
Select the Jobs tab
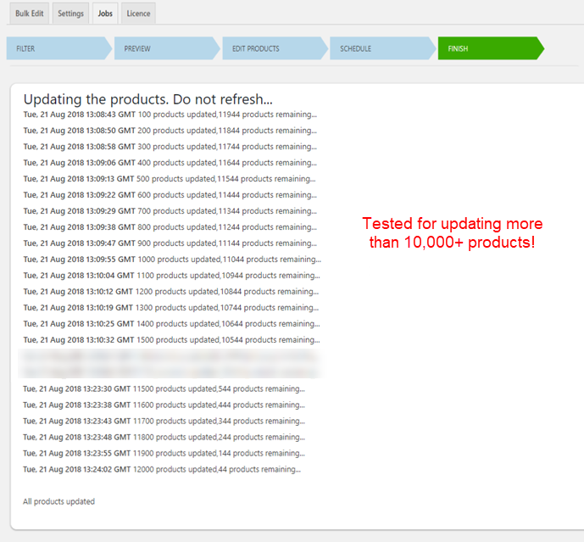(x=105, y=14)
